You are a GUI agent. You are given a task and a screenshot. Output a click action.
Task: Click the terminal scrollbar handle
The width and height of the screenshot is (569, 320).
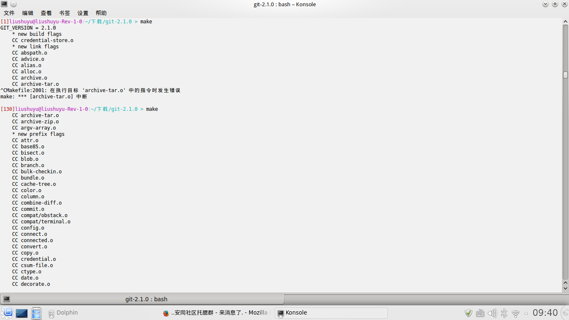click(565, 75)
